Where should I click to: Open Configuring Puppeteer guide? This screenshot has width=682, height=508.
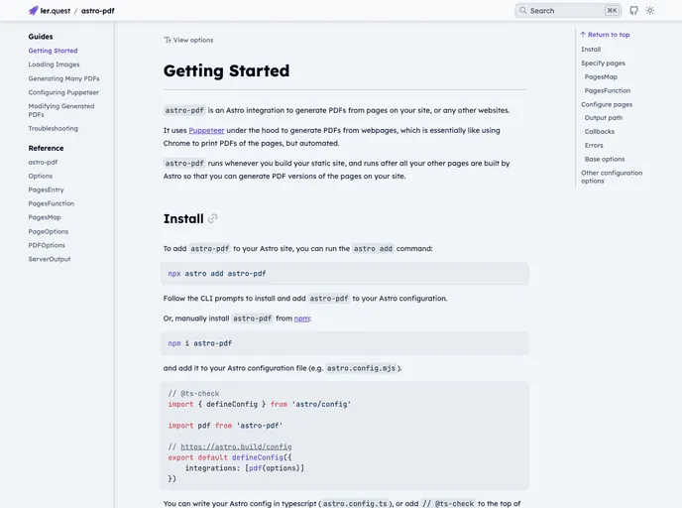click(63, 92)
